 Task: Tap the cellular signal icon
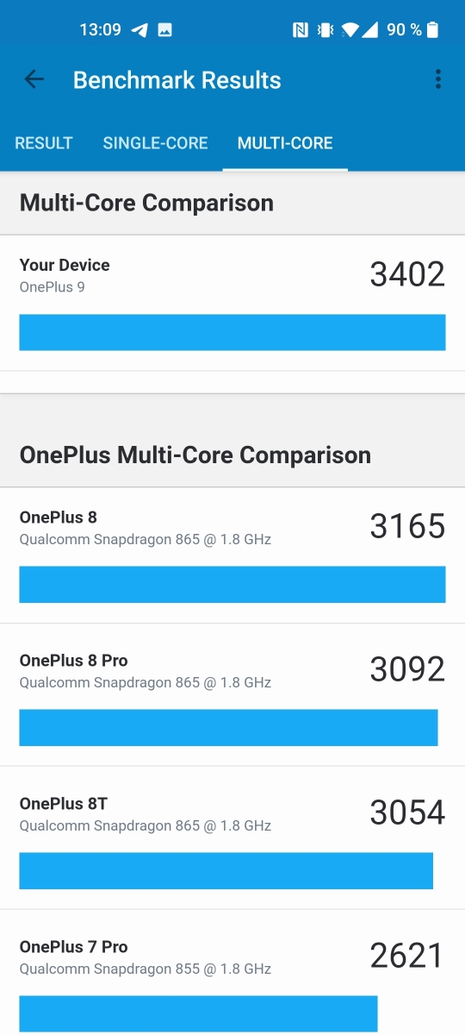(369, 30)
